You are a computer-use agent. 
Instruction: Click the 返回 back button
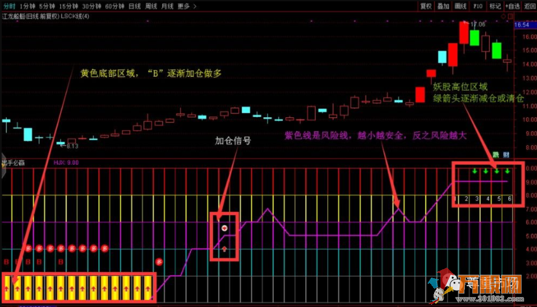point(530,6)
